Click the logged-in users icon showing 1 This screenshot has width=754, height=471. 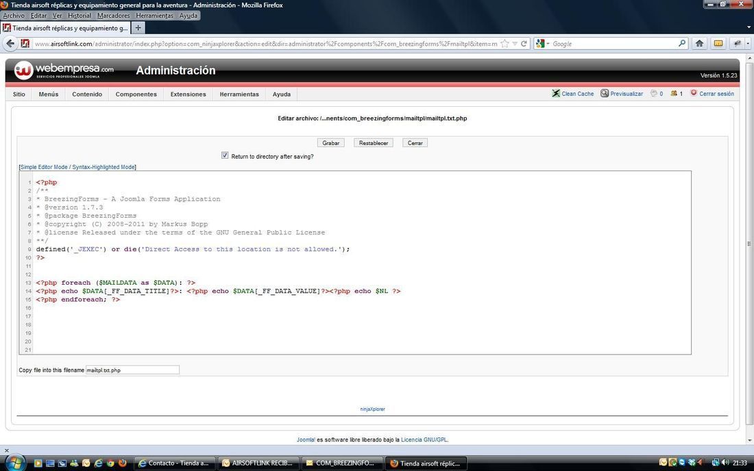click(x=674, y=93)
